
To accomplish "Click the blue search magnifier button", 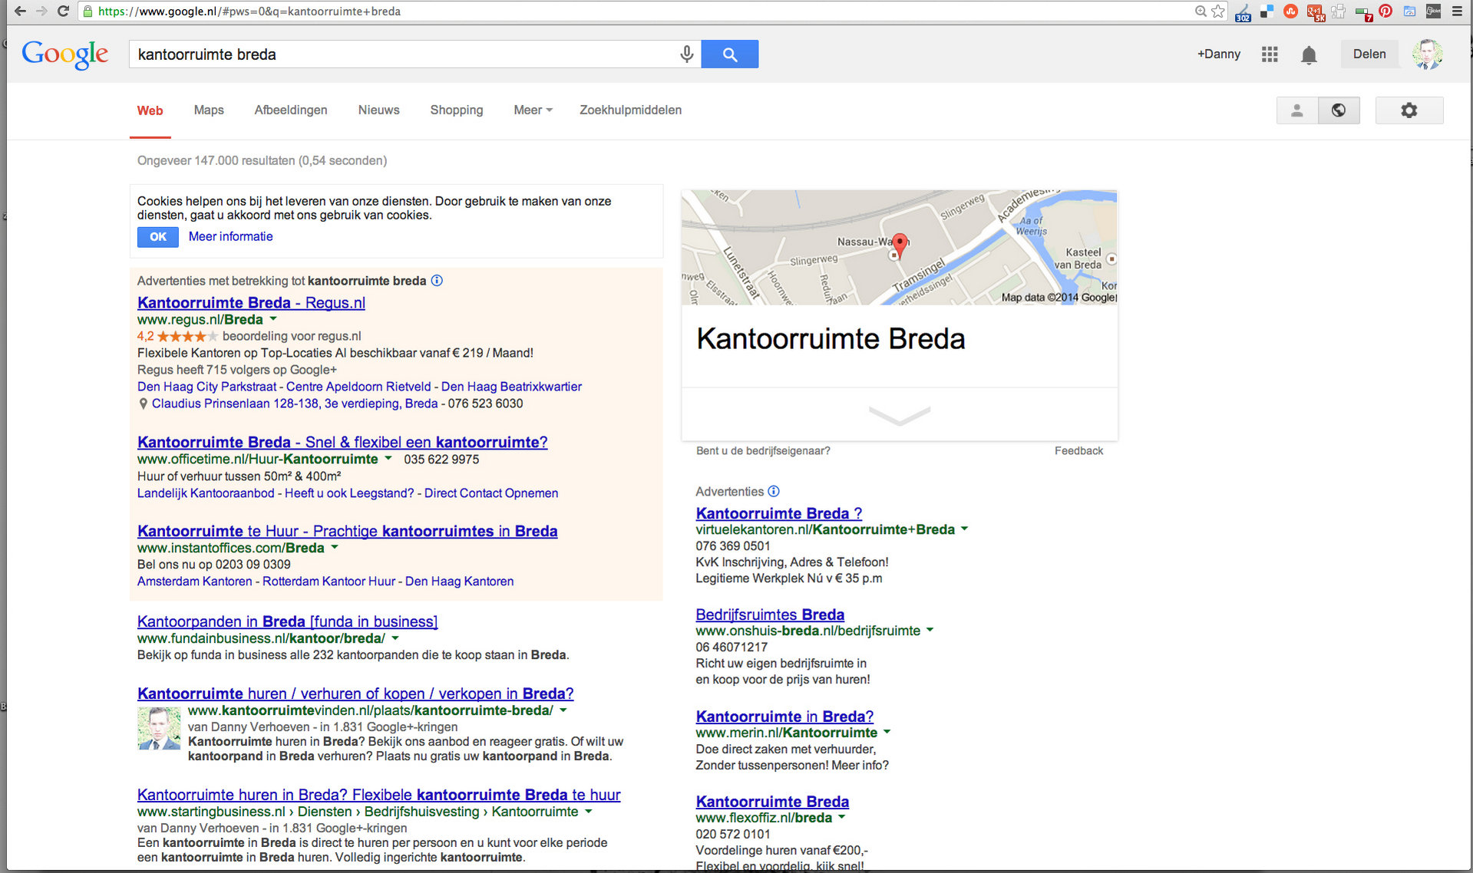I will point(730,54).
